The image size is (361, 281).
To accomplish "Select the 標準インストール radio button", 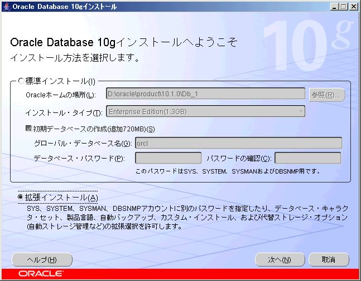I will (21, 81).
